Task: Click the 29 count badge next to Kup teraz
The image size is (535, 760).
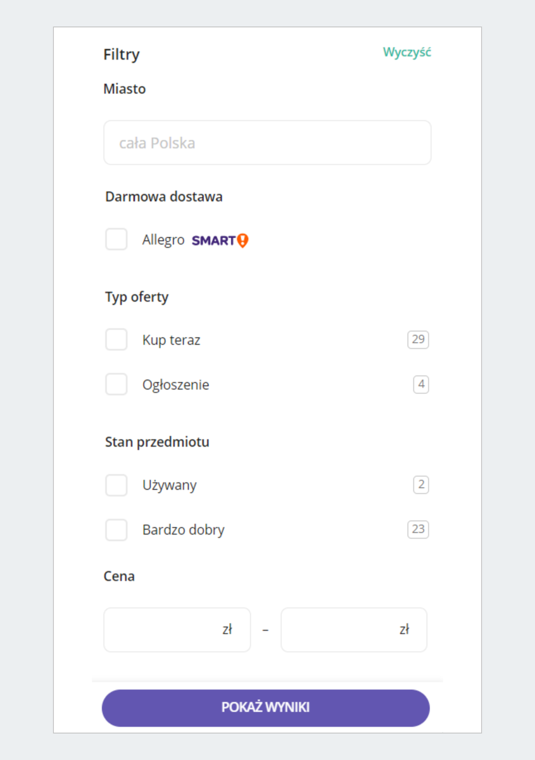Action: [x=418, y=339]
